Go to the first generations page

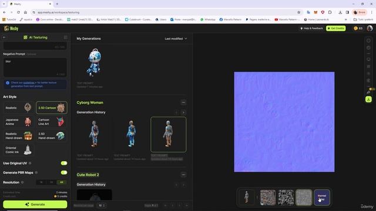(x=165, y=205)
